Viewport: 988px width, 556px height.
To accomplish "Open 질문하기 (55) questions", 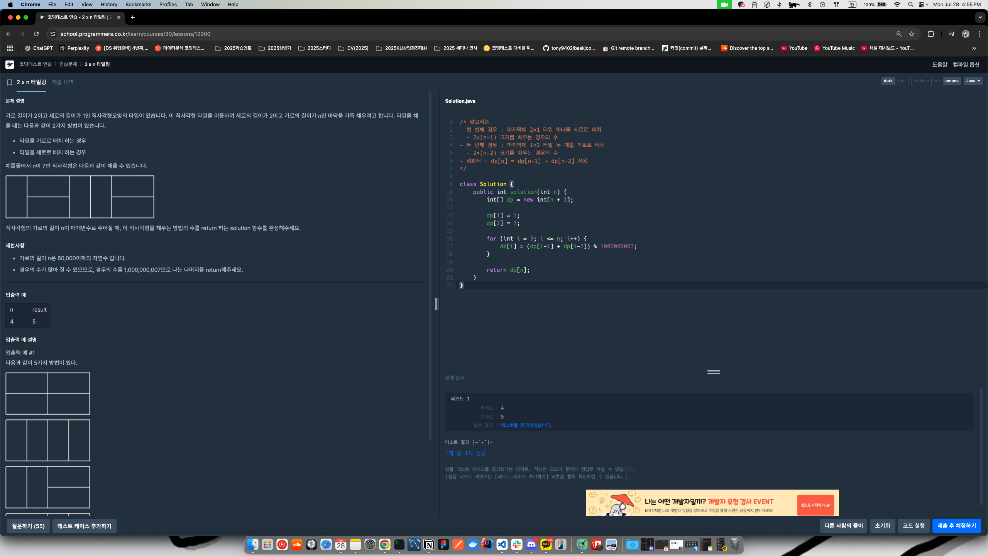I will point(28,526).
